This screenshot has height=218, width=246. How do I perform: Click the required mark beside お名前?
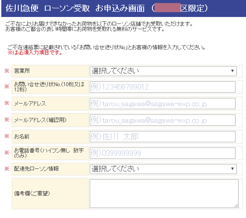click(7, 136)
